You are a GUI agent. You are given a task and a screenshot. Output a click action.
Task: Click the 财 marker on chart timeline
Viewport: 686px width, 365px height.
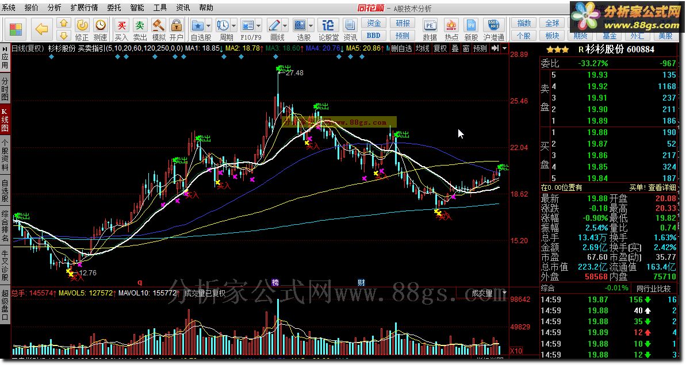361,282
